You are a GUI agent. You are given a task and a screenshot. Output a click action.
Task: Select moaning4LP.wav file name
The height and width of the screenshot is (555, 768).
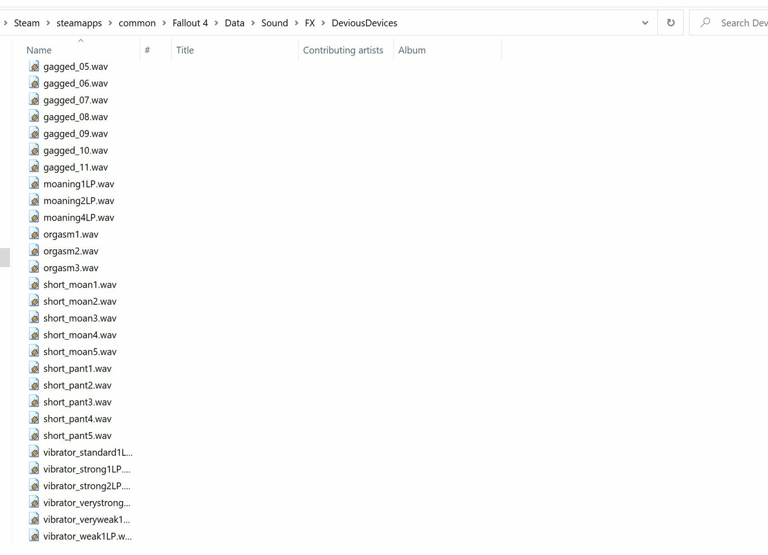click(x=79, y=217)
